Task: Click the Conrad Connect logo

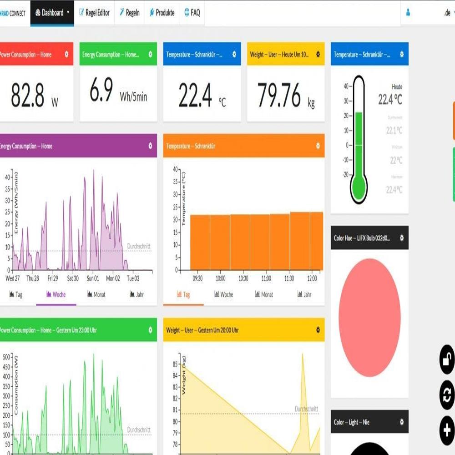Action: click(13, 13)
